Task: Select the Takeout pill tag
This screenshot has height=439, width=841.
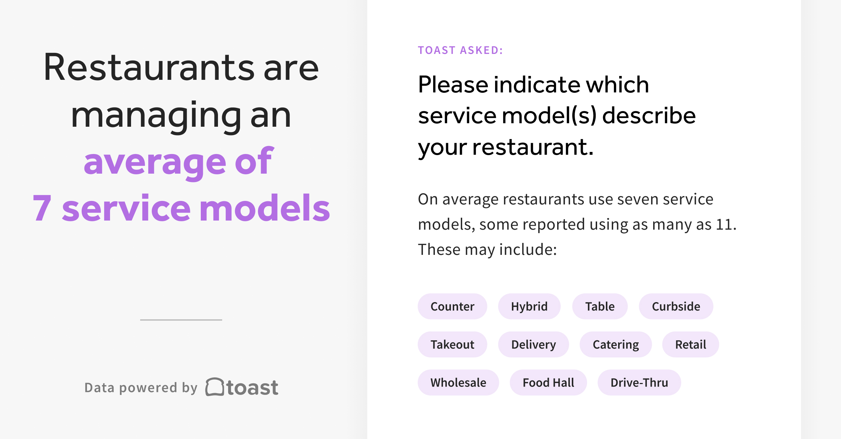Action: tap(452, 344)
